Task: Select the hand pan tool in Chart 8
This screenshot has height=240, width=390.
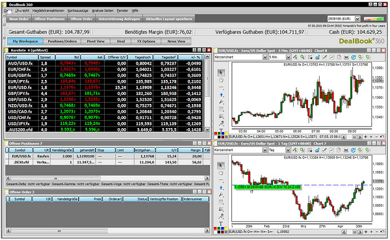Action: 221,80
